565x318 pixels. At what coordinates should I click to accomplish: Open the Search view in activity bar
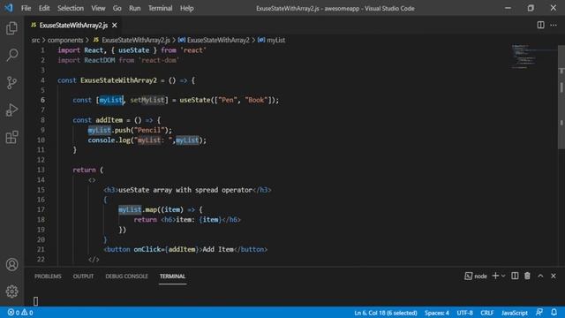[x=11, y=55]
